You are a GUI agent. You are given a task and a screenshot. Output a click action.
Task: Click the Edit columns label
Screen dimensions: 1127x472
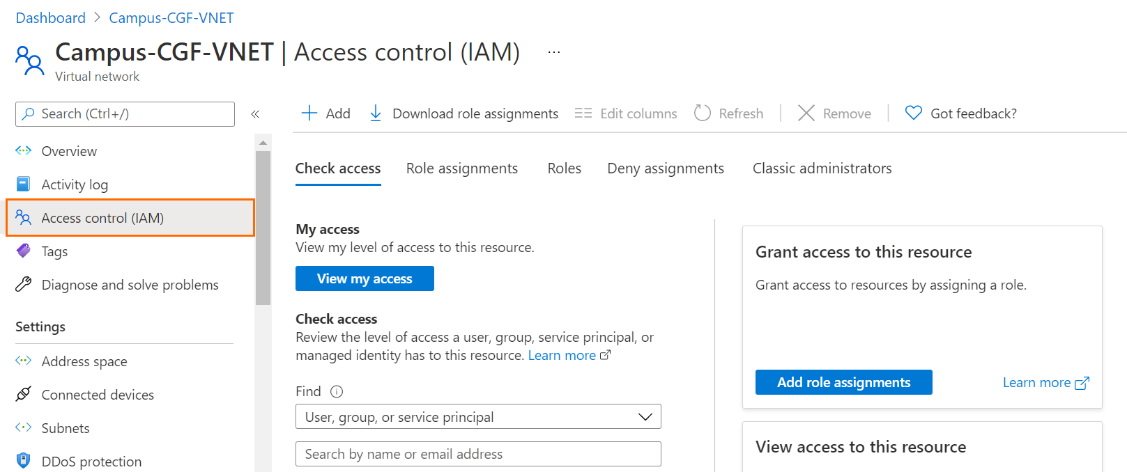[x=638, y=113]
